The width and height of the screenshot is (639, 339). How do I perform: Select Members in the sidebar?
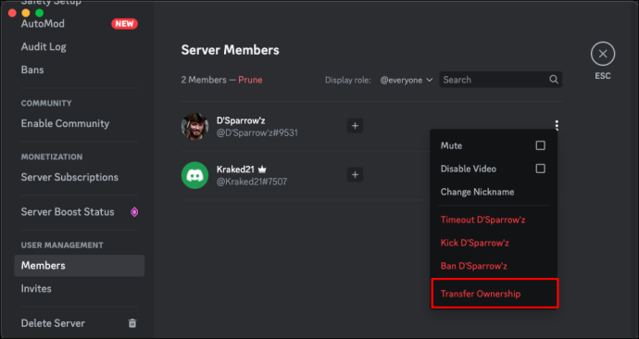[79, 266]
